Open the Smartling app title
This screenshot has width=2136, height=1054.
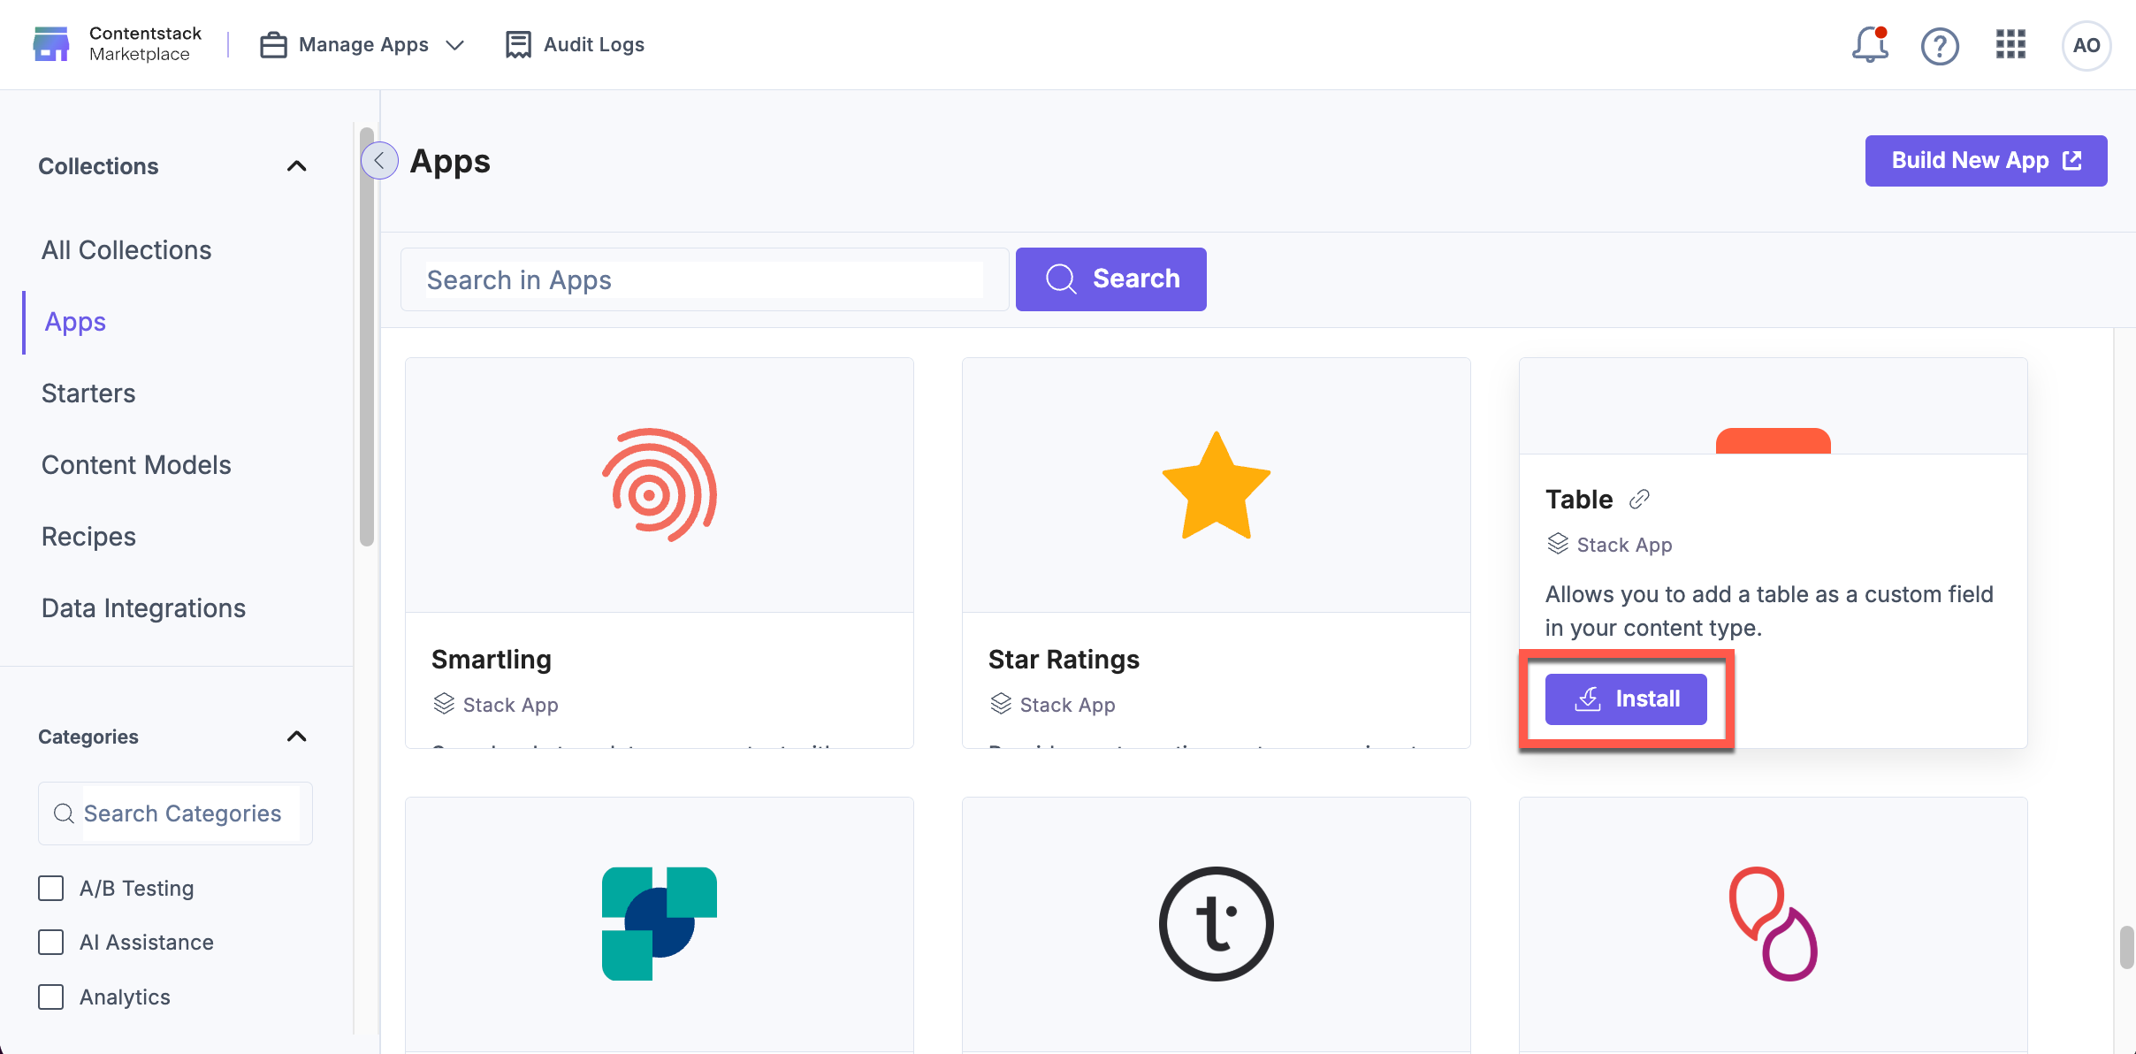(x=492, y=660)
